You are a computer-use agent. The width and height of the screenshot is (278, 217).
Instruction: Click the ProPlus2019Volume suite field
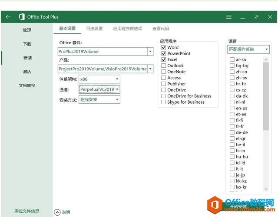(x=103, y=52)
